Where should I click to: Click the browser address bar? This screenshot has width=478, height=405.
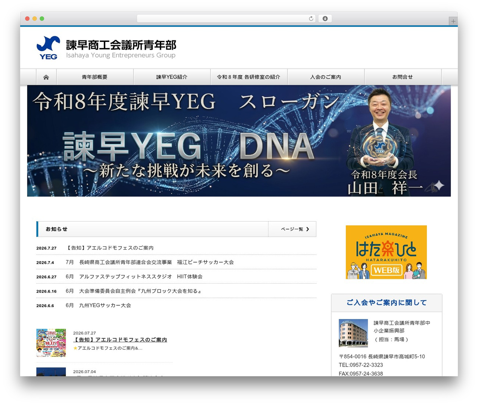pos(226,19)
